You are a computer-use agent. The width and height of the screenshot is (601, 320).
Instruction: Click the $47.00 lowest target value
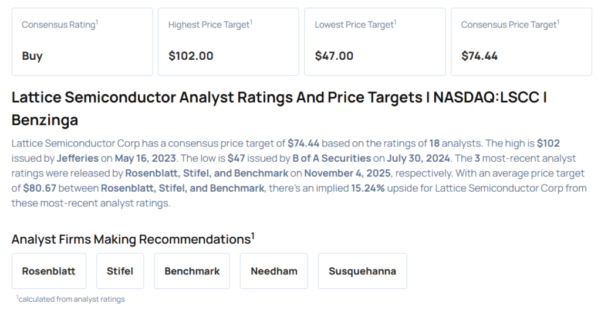point(334,56)
